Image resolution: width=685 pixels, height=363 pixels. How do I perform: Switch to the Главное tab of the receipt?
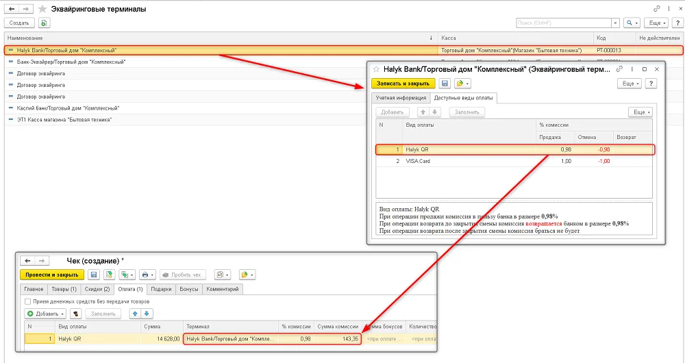click(x=34, y=289)
